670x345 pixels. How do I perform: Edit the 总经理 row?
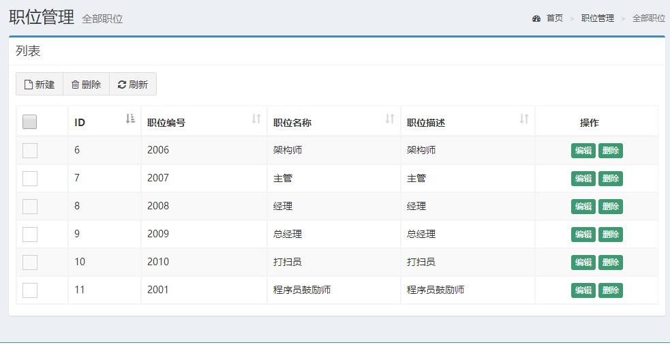point(583,235)
